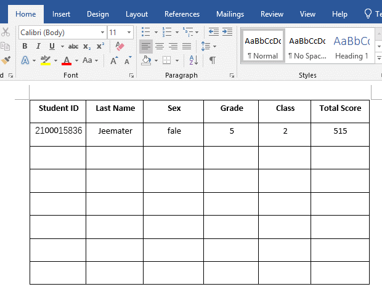Apply the No Spacing style
382x308 pixels.
[x=307, y=46]
